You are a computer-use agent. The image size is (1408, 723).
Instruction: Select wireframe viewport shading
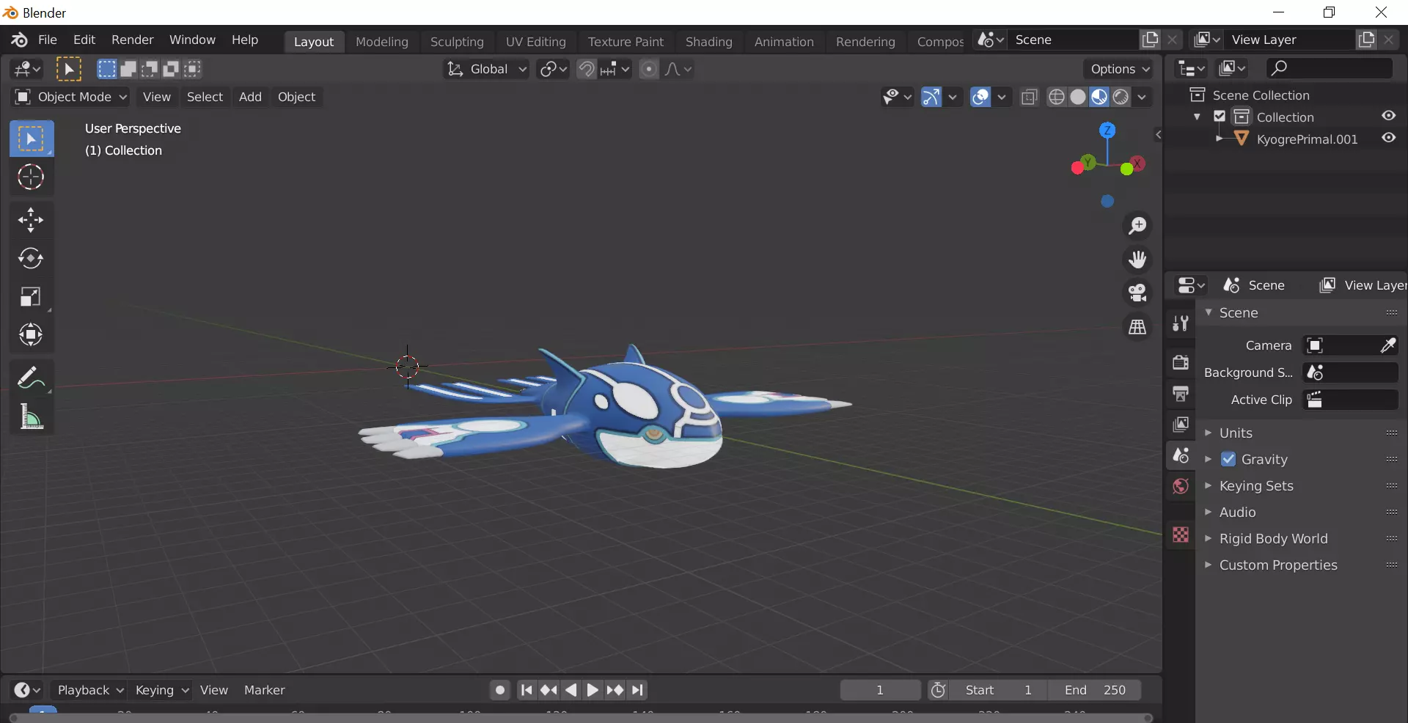1056,97
